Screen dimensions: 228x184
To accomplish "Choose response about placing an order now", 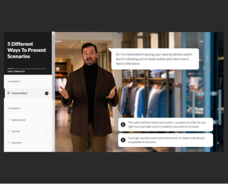I will click(166, 124).
